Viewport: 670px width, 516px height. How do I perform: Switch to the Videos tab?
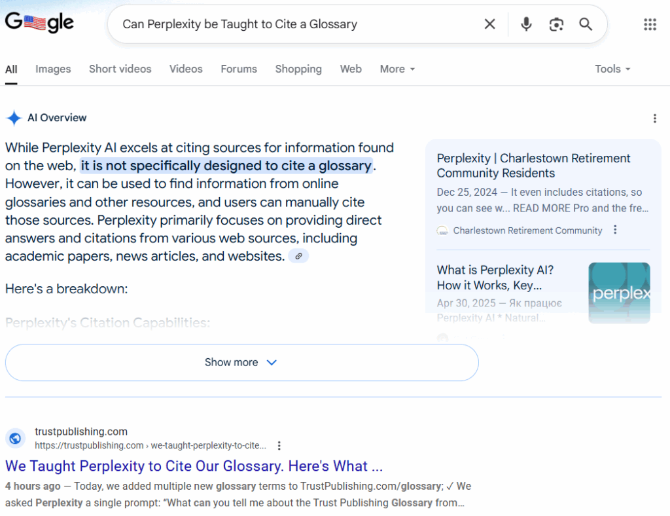[186, 69]
